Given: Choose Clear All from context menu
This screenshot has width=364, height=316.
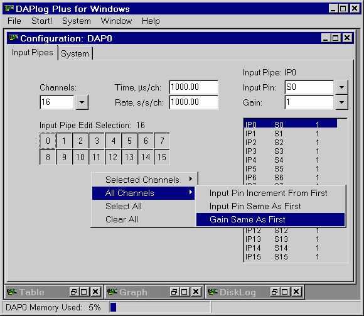Looking at the screenshot, I should [143, 219].
